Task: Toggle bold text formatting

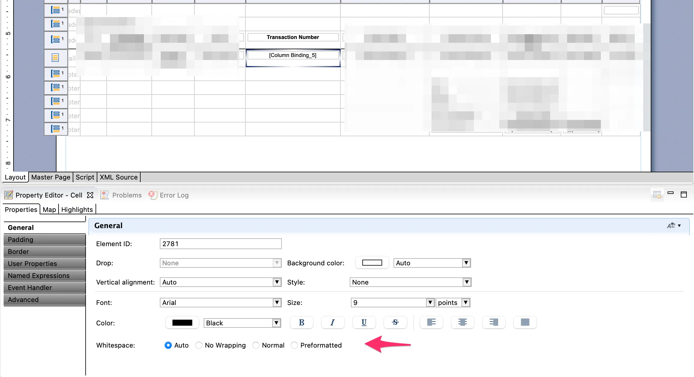Action: click(301, 322)
